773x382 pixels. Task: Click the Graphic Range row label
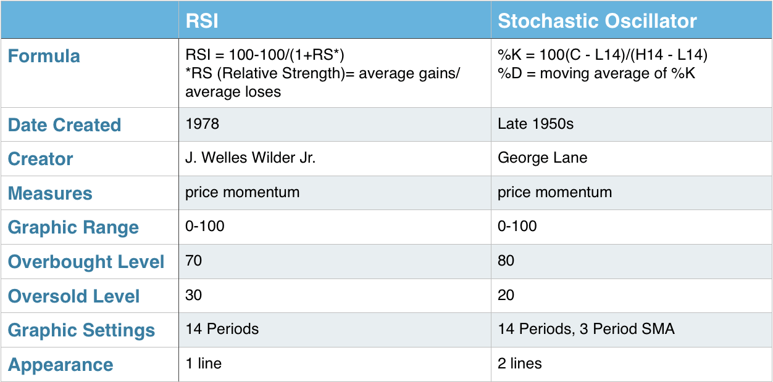73,228
